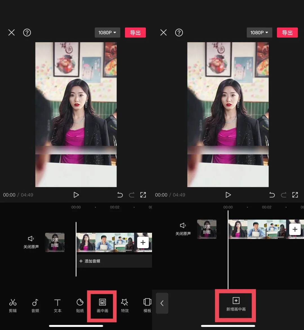
Task: Tap 导出 export button in right screen
Action: [287, 33]
